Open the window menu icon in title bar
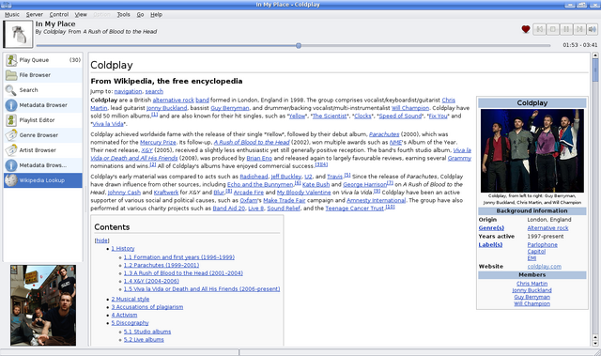Image resolution: width=601 pixels, height=356 pixels. click(x=7, y=5)
